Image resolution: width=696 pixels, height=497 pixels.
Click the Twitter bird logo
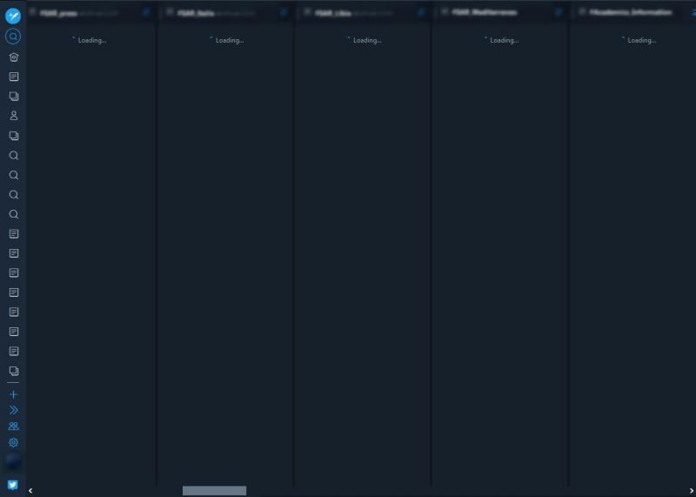click(13, 485)
